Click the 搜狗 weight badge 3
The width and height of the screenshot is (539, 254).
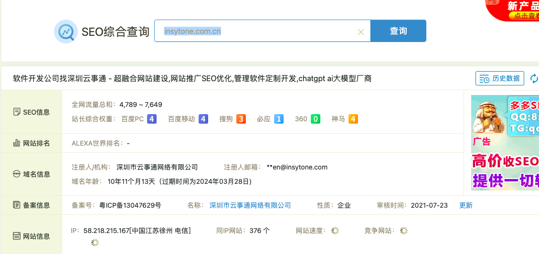click(241, 119)
